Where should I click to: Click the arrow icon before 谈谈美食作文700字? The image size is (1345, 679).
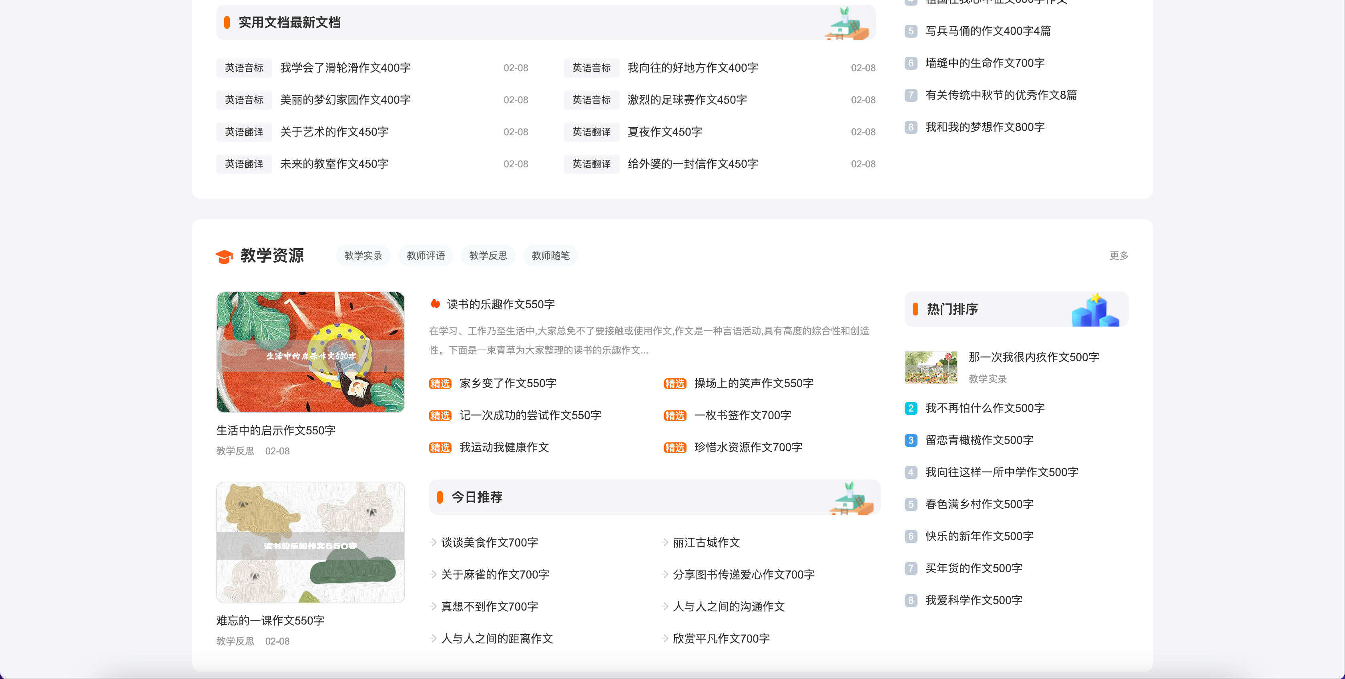(434, 542)
